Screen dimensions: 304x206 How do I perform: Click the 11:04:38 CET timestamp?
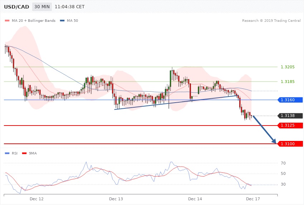pos(72,7)
